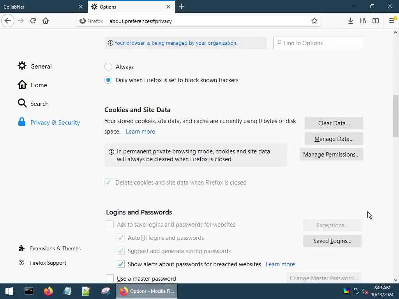Toggle Ask to save logins and passwords

[x=109, y=225]
